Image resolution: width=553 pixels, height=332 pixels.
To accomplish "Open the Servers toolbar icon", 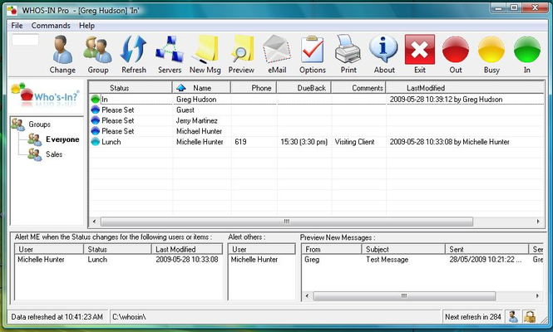I will tap(170, 52).
